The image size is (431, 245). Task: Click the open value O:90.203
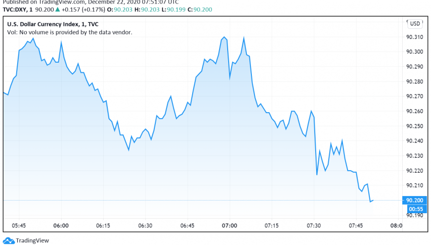click(x=119, y=10)
